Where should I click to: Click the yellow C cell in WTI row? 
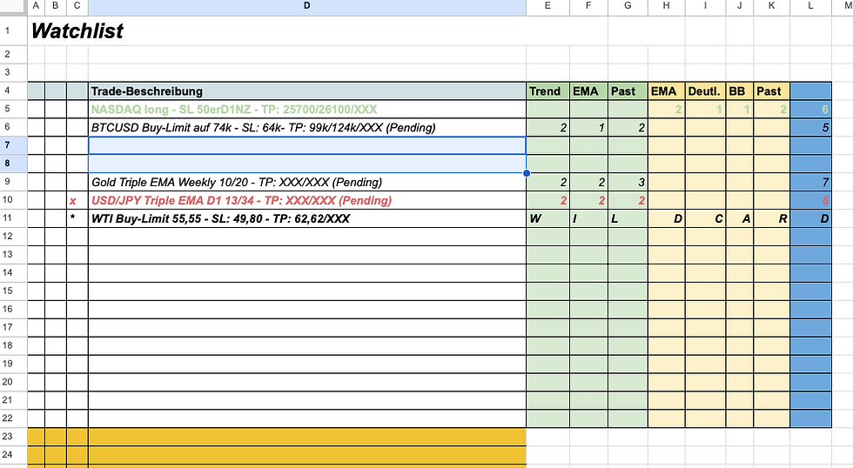tap(706, 218)
